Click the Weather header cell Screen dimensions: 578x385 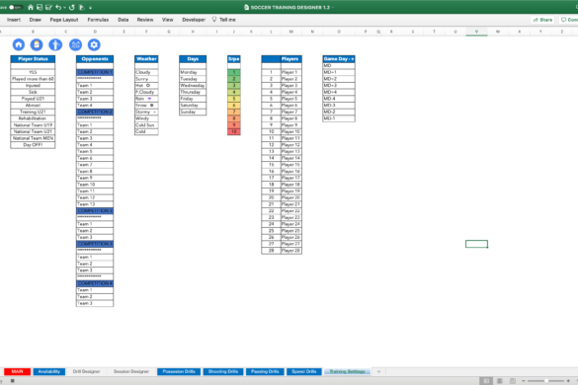tap(146, 59)
